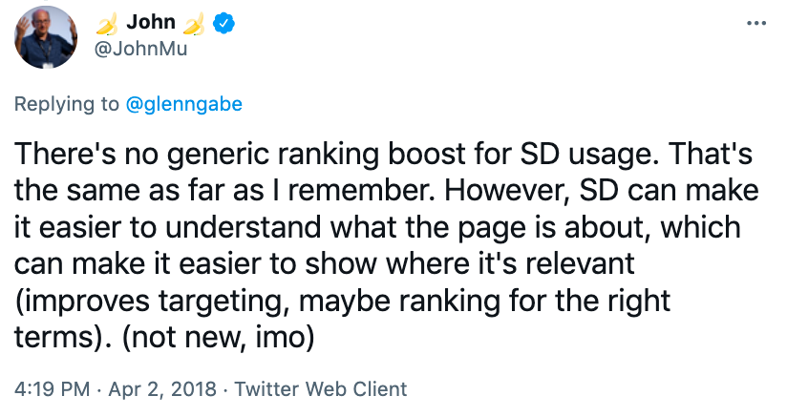Click the "Replying to" label
This screenshot has height=417, width=787.
(x=67, y=105)
